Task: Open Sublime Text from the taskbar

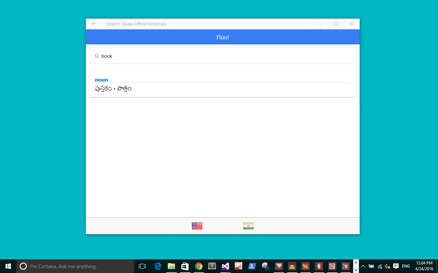Action: click(x=212, y=266)
